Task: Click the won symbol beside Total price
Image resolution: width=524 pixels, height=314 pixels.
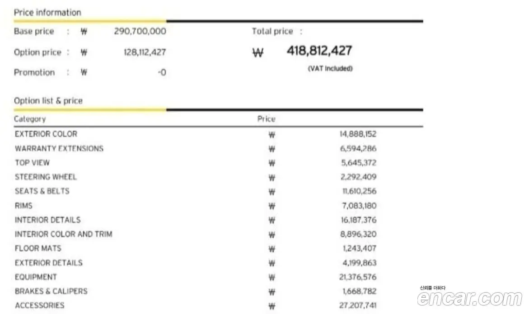Action: tap(257, 52)
